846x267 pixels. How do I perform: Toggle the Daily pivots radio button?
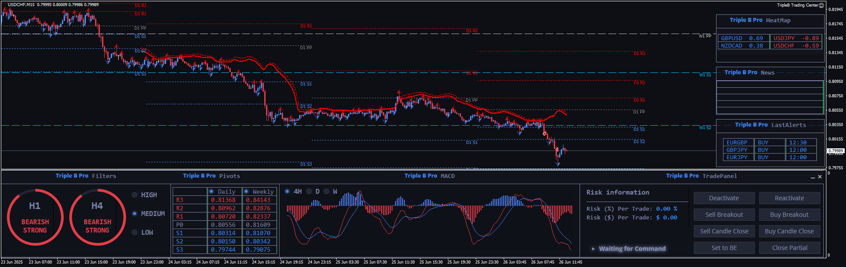[211, 192]
